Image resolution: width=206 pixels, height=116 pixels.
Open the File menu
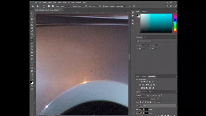tap(36, 2)
